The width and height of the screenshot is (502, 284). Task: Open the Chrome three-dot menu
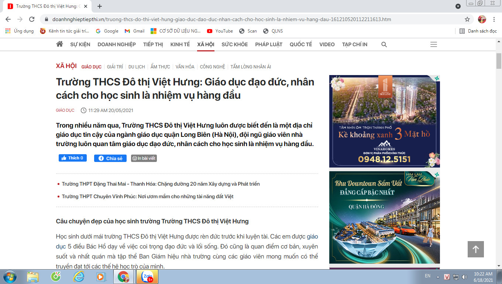coord(494,19)
